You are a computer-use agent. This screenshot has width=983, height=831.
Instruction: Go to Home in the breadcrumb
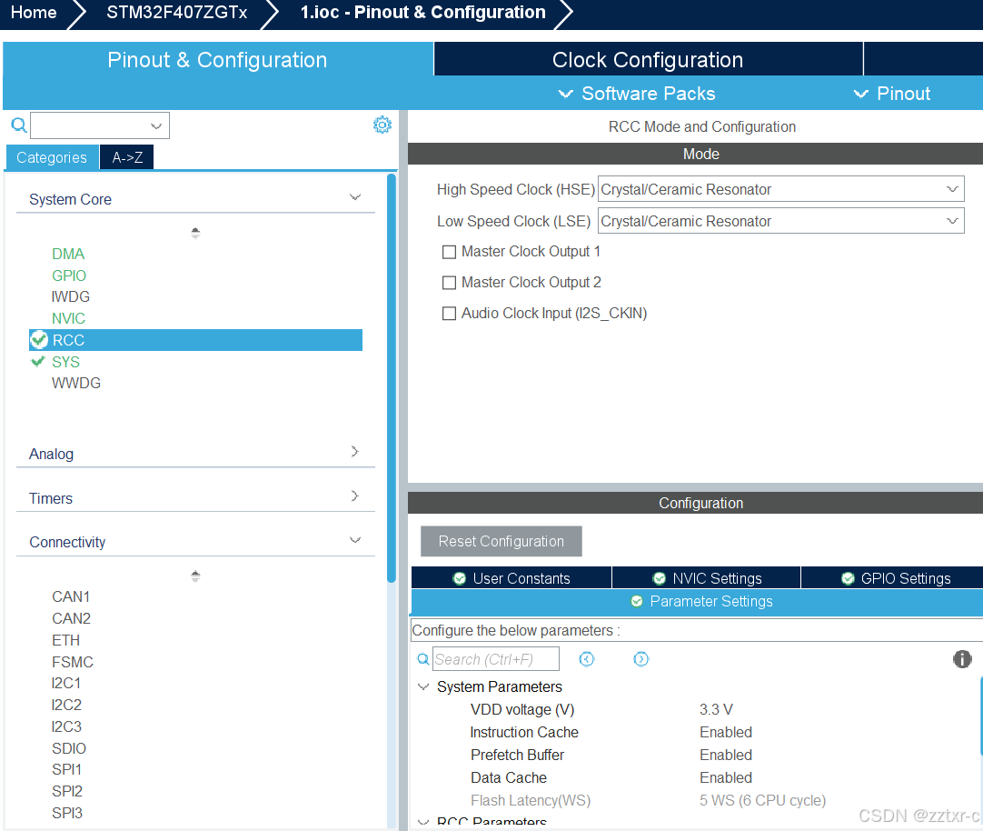tap(34, 13)
